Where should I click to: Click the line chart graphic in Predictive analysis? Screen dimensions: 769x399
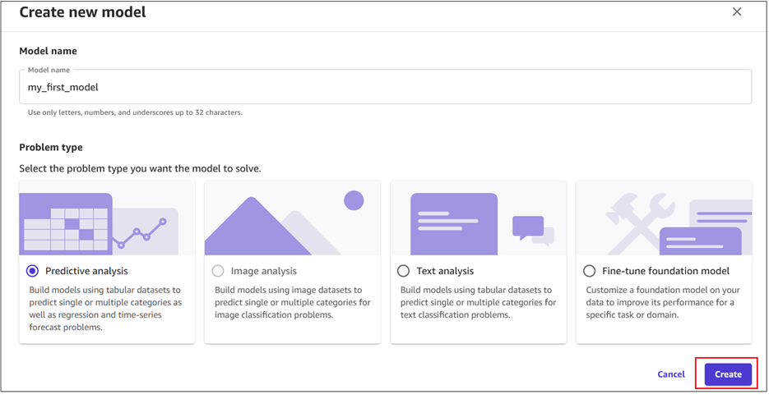[143, 233]
